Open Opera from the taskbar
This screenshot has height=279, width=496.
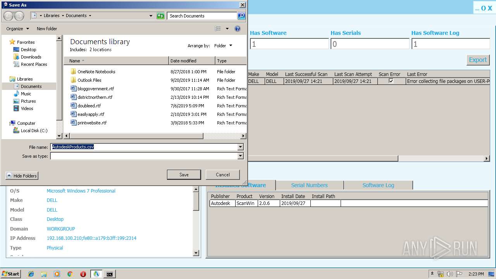[x=83, y=274]
